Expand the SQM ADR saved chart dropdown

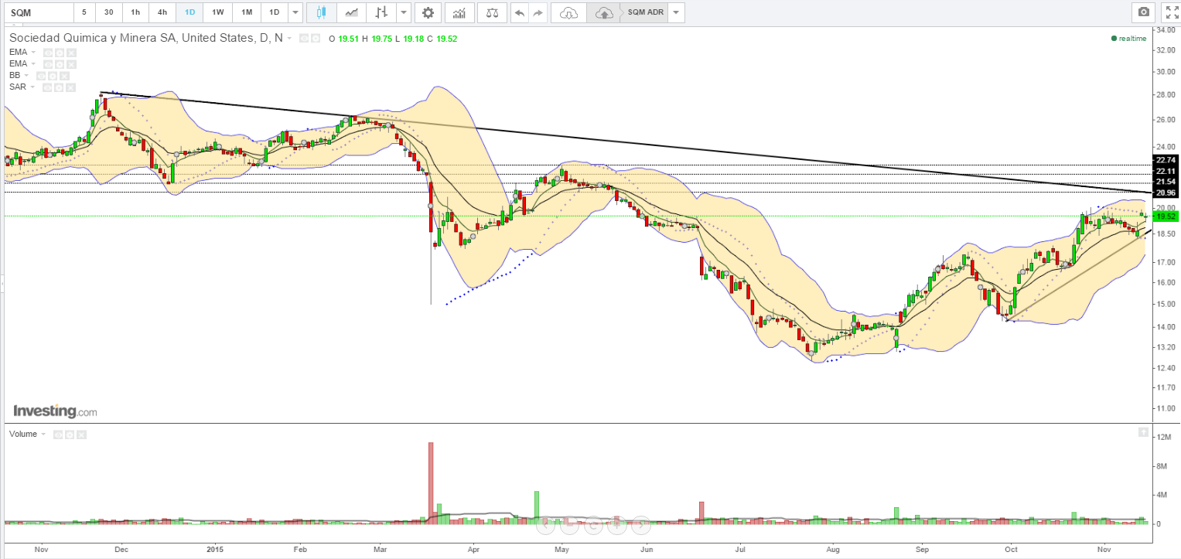676,12
